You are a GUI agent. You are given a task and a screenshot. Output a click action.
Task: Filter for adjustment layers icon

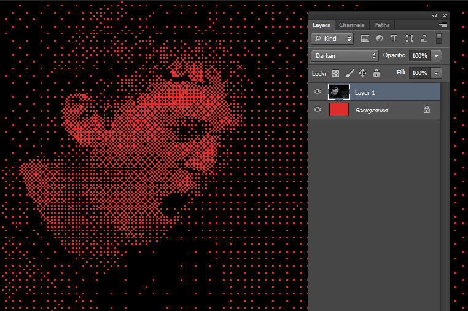[380, 38]
